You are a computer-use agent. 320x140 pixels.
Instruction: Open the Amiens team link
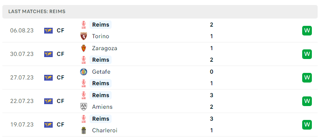(102, 107)
